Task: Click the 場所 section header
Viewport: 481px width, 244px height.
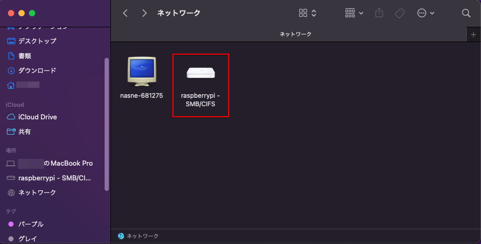Action: coord(11,150)
